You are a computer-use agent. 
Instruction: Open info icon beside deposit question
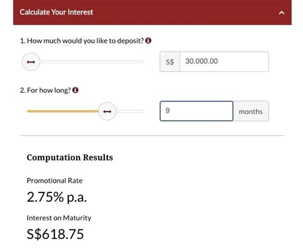coord(148,40)
